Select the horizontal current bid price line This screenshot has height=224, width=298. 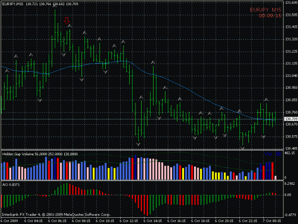coord(142,119)
